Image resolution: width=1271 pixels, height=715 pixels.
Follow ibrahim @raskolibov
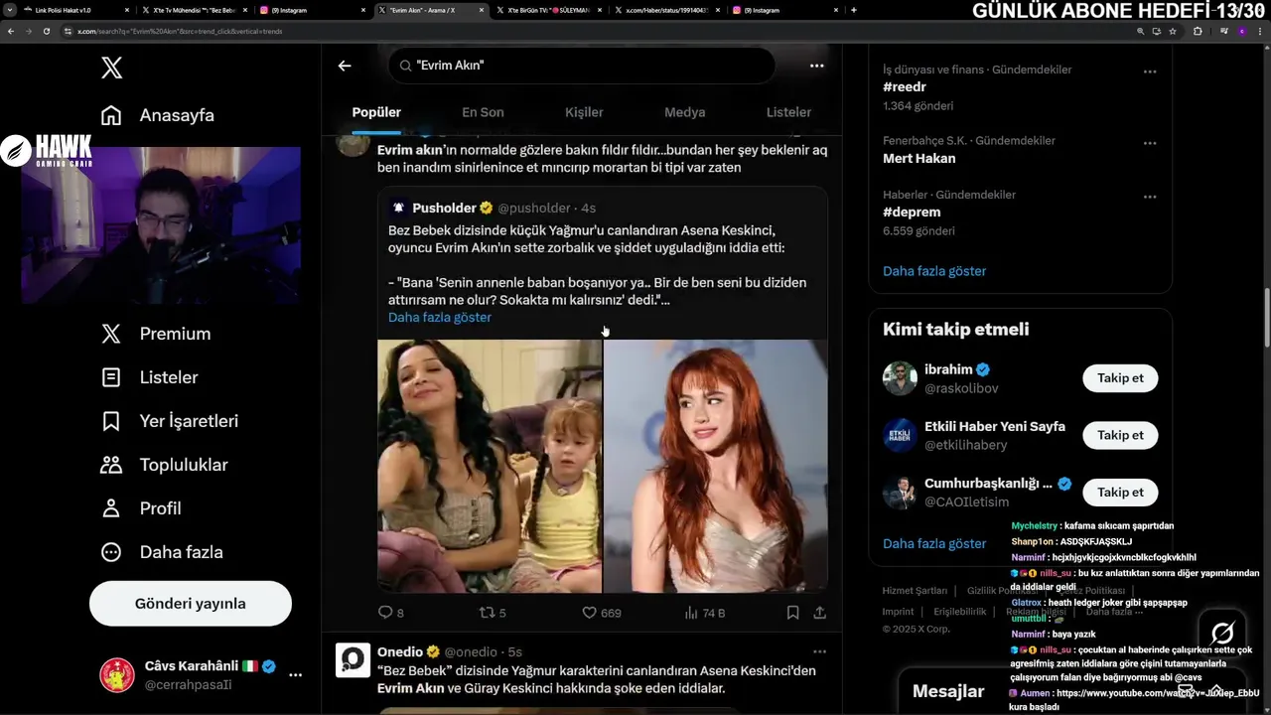[x=1120, y=378]
